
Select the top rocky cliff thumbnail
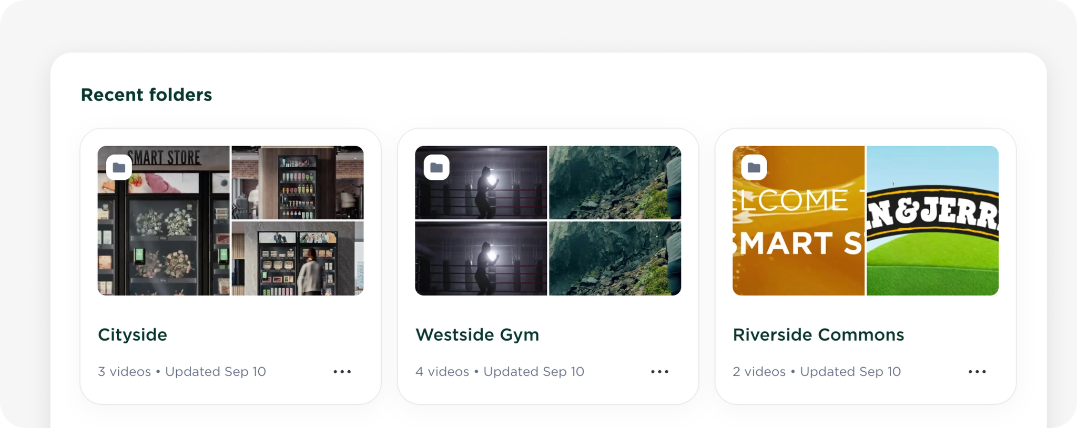tap(615, 182)
